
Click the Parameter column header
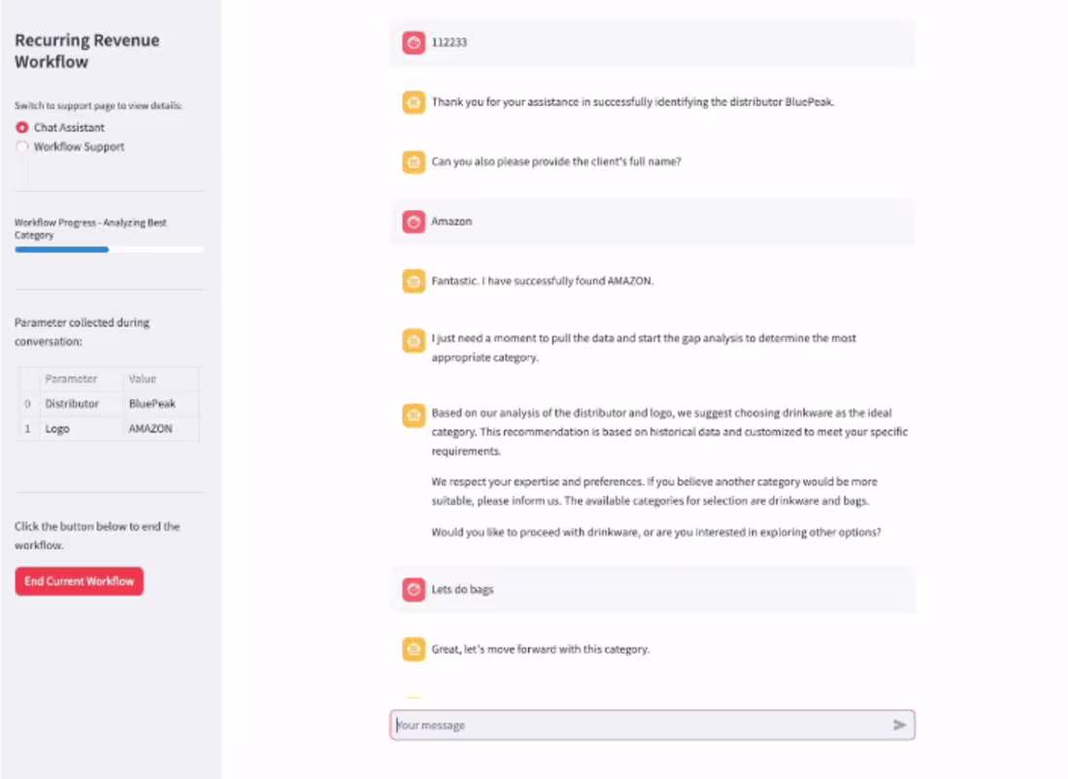[72, 379]
